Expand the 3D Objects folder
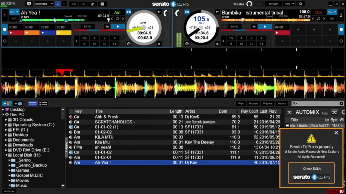The height and width of the screenshot is (194, 346). pos(6,120)
